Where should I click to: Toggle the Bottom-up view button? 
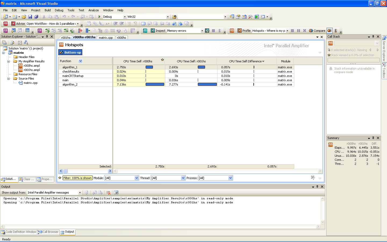coord(70,52)
